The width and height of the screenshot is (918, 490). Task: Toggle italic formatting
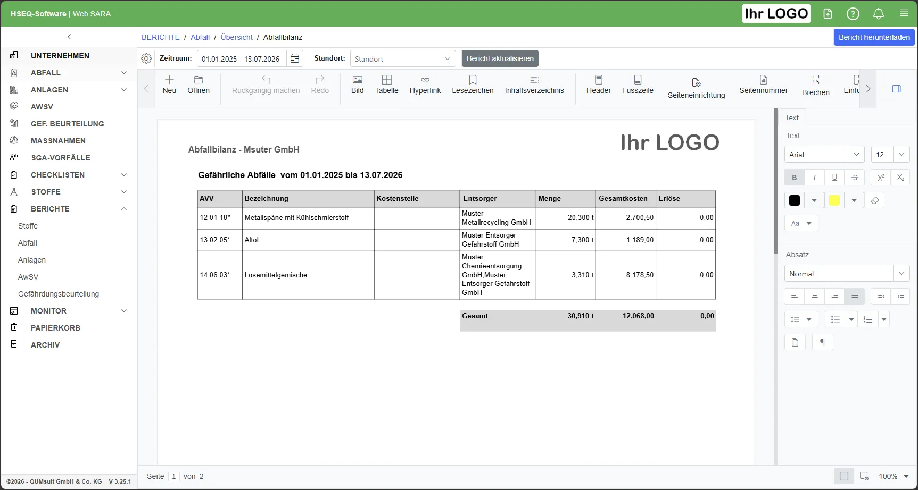tap(814, 178)
